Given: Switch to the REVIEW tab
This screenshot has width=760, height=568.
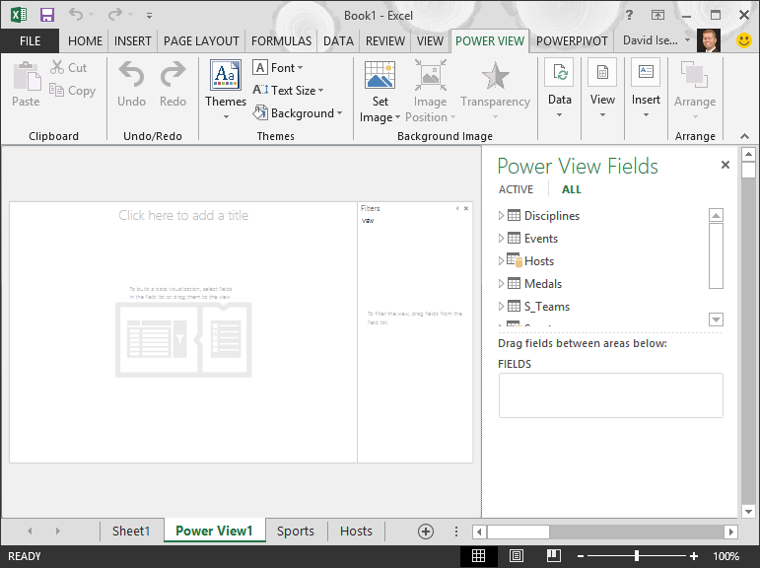Looking at the screenshot, I should (385, 41).
